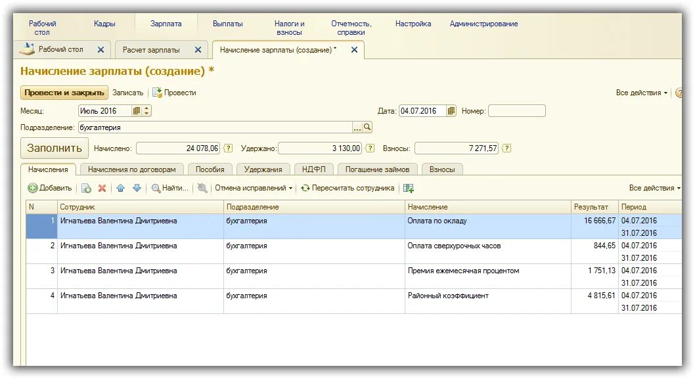Step the Месяц value with spinner arrows

[146, 111]
